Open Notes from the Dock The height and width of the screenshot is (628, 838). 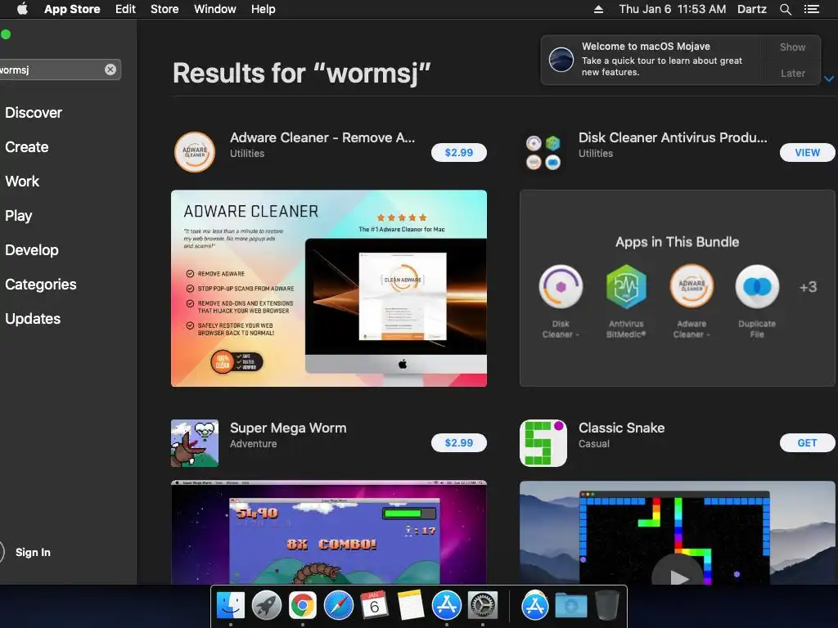(411, 605)
